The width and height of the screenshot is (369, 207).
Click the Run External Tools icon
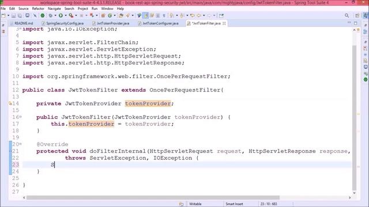[71, 16]
